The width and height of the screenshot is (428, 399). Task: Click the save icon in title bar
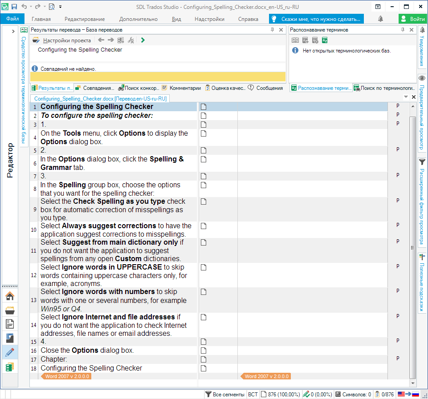[x=14, y=7]
